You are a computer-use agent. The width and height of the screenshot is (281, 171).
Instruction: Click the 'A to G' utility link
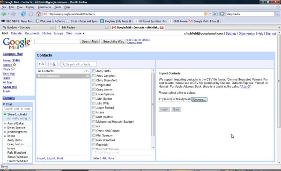tap(245, 87)
